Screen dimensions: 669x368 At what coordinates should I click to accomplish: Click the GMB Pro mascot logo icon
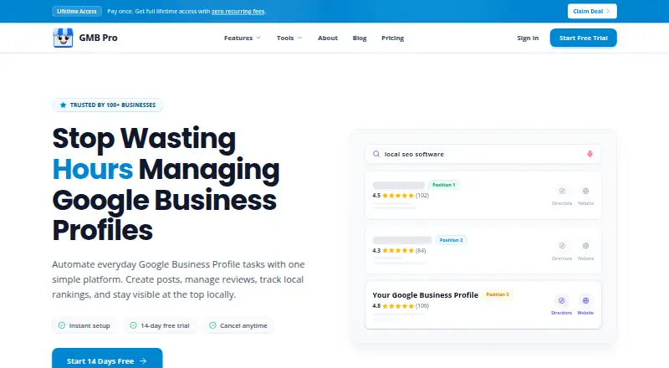[63, 38]
